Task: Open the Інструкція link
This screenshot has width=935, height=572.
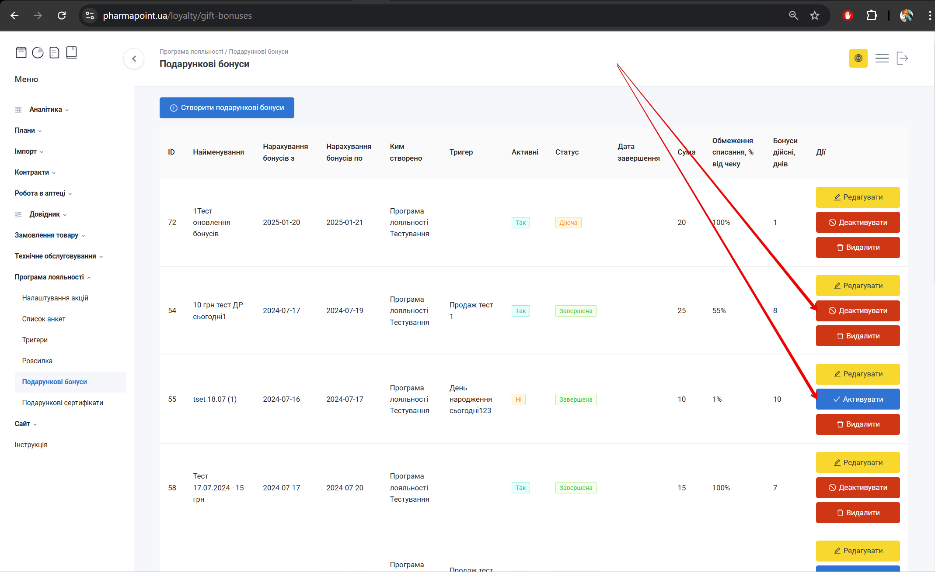Action: [31, 445]
